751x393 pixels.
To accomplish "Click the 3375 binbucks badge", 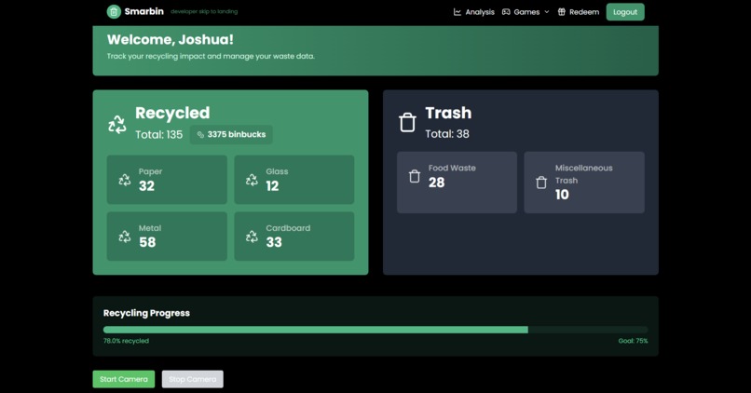I will coord(231,134).
